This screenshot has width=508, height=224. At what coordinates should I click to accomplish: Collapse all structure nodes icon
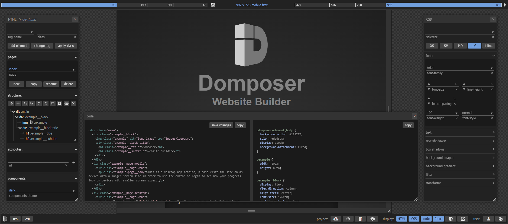pos(46,103)
